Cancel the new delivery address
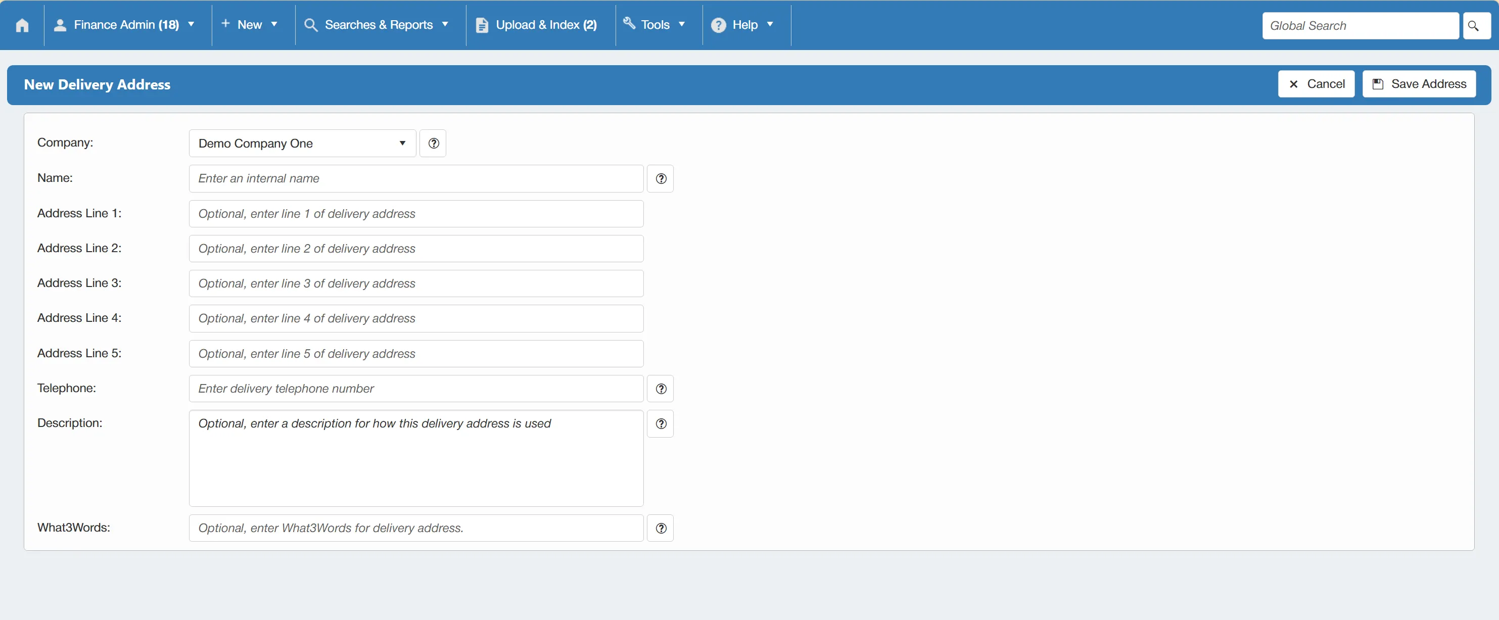Viewport: 1499px width, 620px height. [1316, 84]
